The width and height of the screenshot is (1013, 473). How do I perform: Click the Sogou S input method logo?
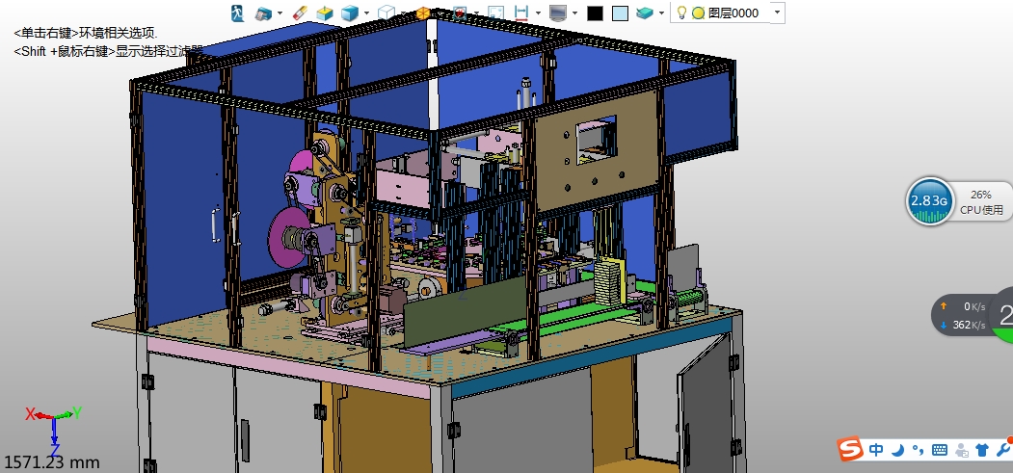(849, 449)
